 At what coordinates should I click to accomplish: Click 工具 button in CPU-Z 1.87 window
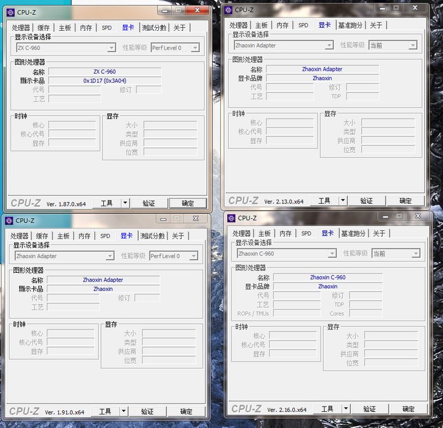click(x=106, y=204)
